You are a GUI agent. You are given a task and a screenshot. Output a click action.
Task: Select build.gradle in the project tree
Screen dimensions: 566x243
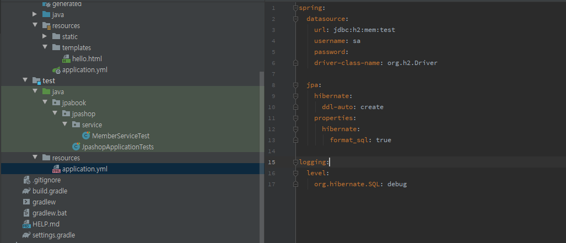tap(50, 191)
